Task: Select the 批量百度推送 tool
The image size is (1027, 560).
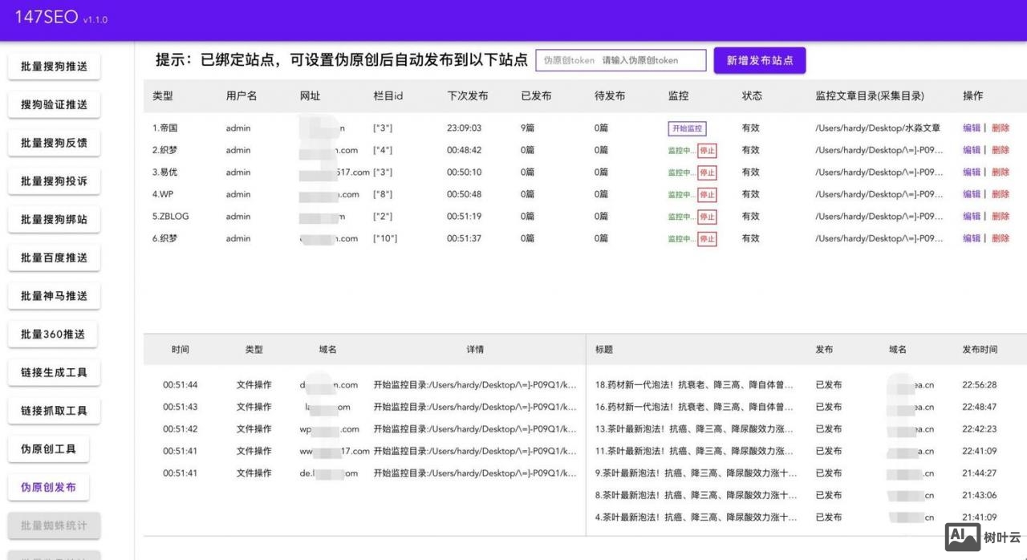Action: click(x=53, y=257)
